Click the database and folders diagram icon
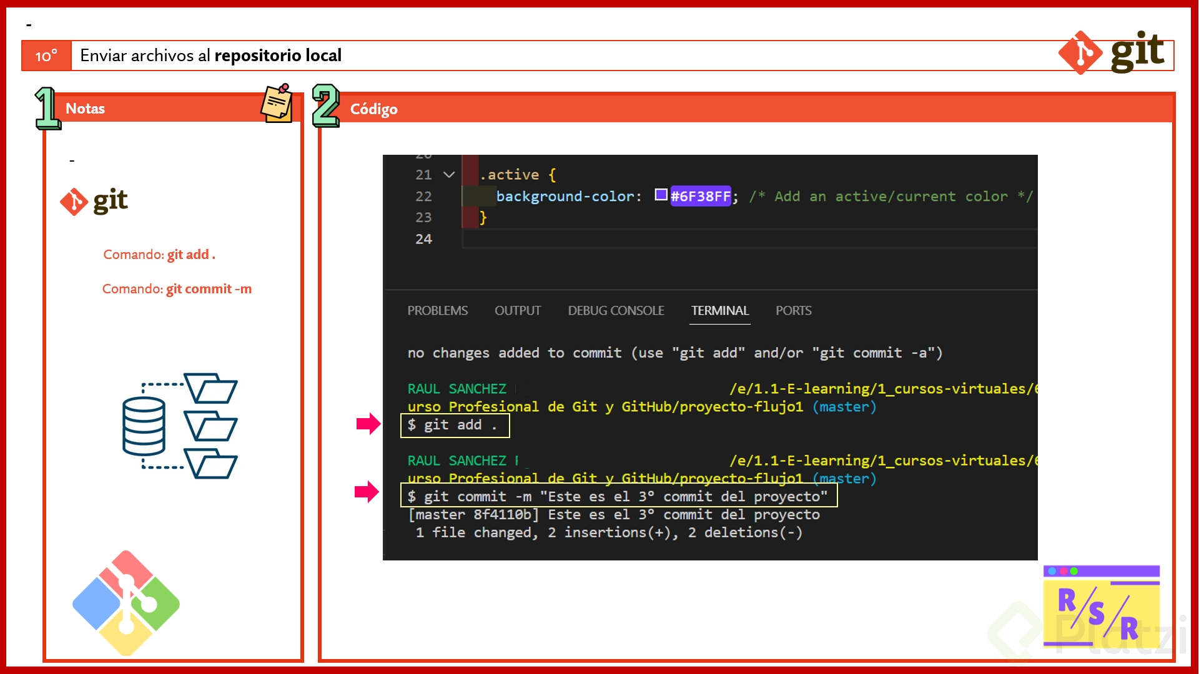Viewport: 1199px width, 674px height. point(180,426)
